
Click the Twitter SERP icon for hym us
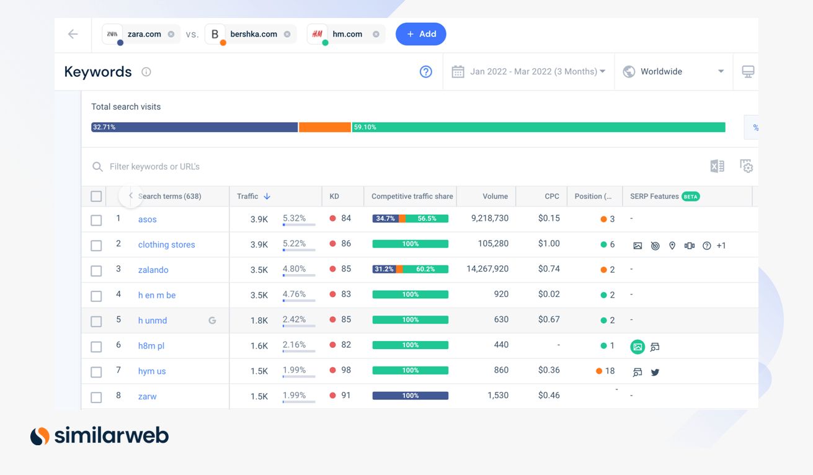click(x=655, y=372)
